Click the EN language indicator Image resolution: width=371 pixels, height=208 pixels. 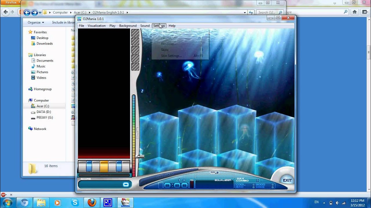[317, 202]
